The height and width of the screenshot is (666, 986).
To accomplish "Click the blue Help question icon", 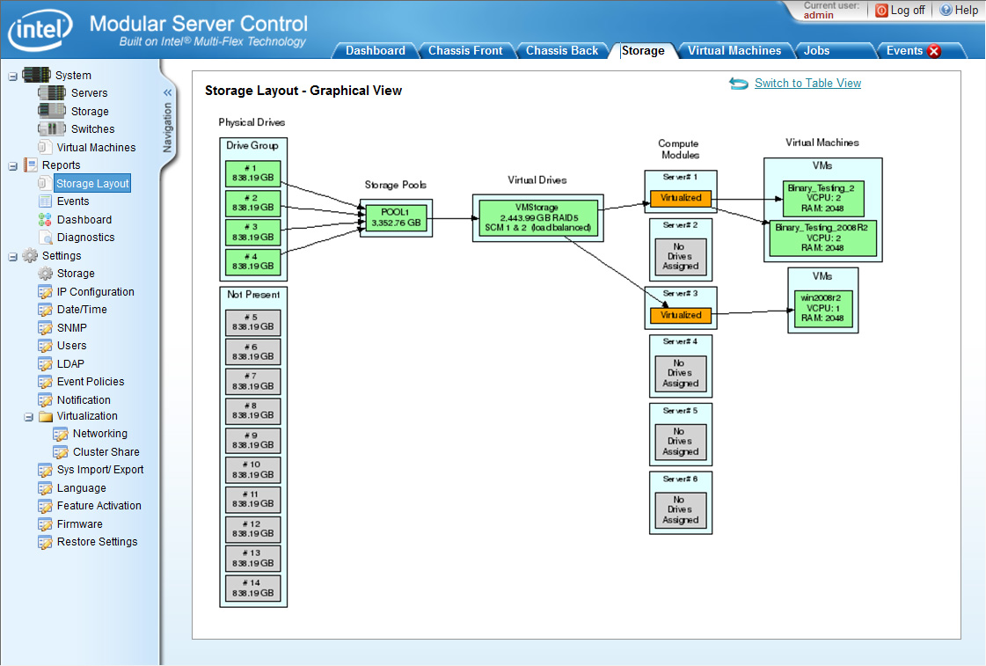I will pyautogui.click(x=946, y=10).
